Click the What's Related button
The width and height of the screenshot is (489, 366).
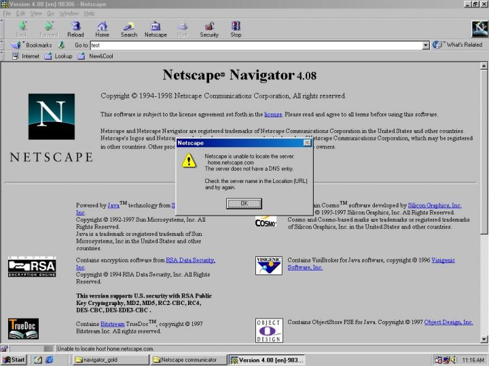pos(457,45)
